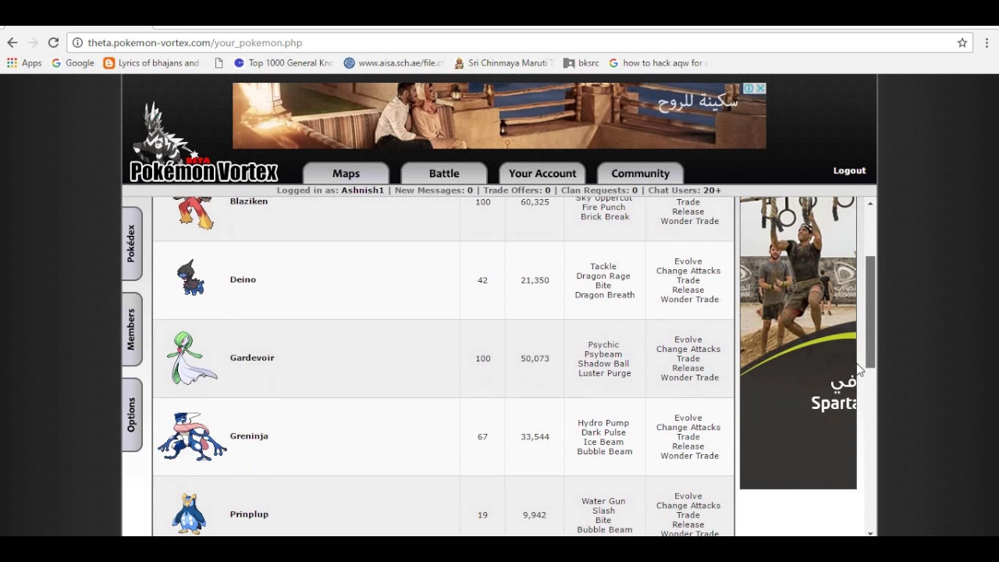This screenshot has width=999, height=562.
Task: Click the Greninja sprite
Action: 192,436
